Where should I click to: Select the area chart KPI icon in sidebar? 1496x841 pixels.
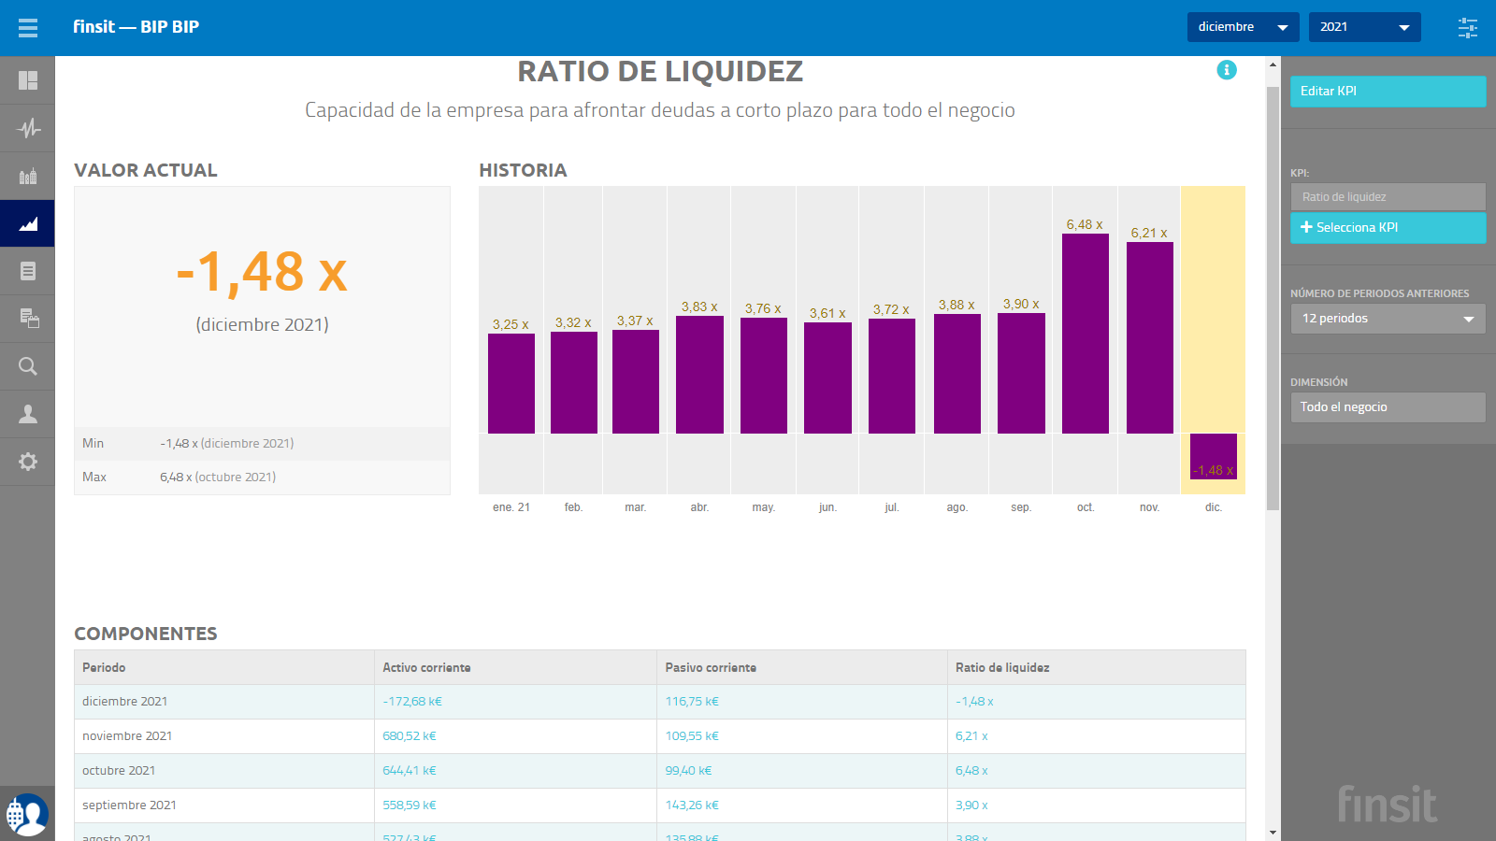click(x=28, y=223)
